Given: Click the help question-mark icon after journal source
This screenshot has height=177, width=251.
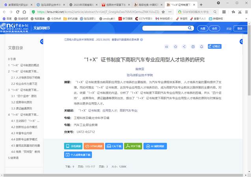Looking at the screenshot, I should tap(141, 40).
